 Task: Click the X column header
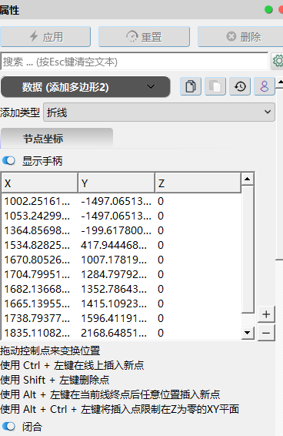(x=40, y=183)
